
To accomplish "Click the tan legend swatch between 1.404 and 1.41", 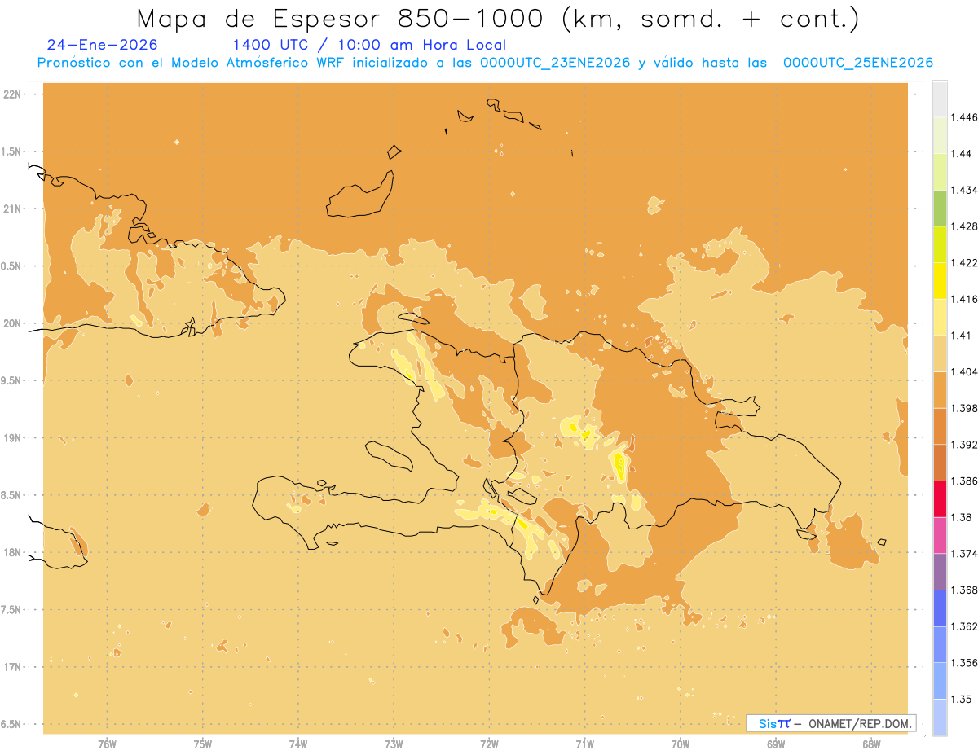I will (x=940, y=353).
